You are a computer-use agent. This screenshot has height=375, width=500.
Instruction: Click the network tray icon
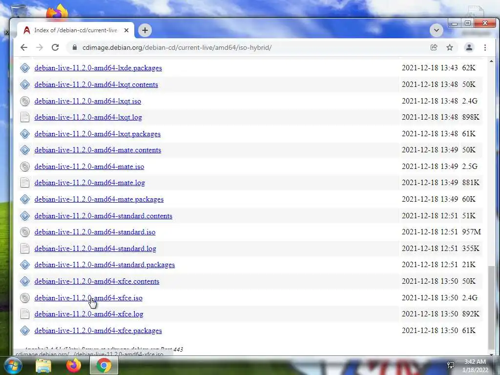(x=451, y=365)
